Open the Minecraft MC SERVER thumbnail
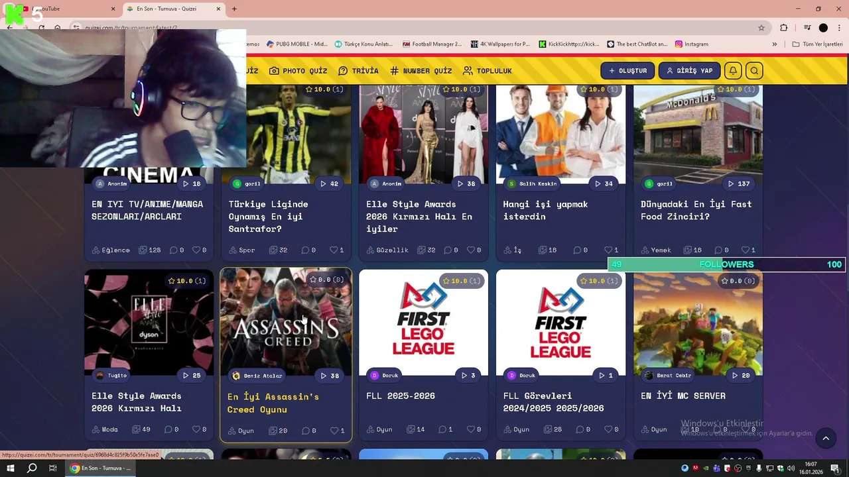The height and width of the screenshot is (477, 849). point(698,323)
